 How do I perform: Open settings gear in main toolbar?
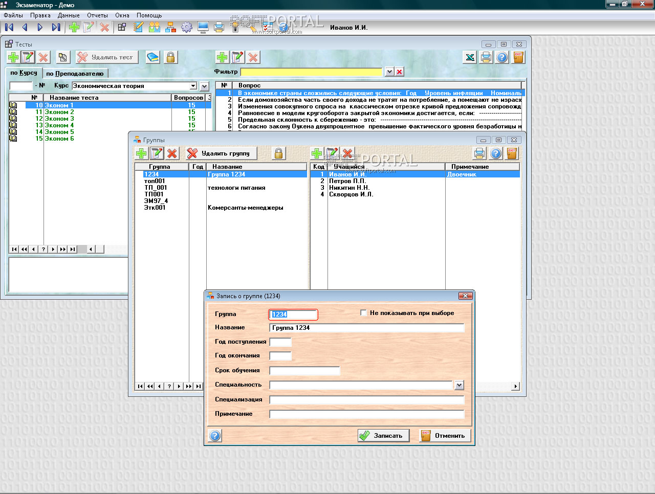[x=187, y=27]
